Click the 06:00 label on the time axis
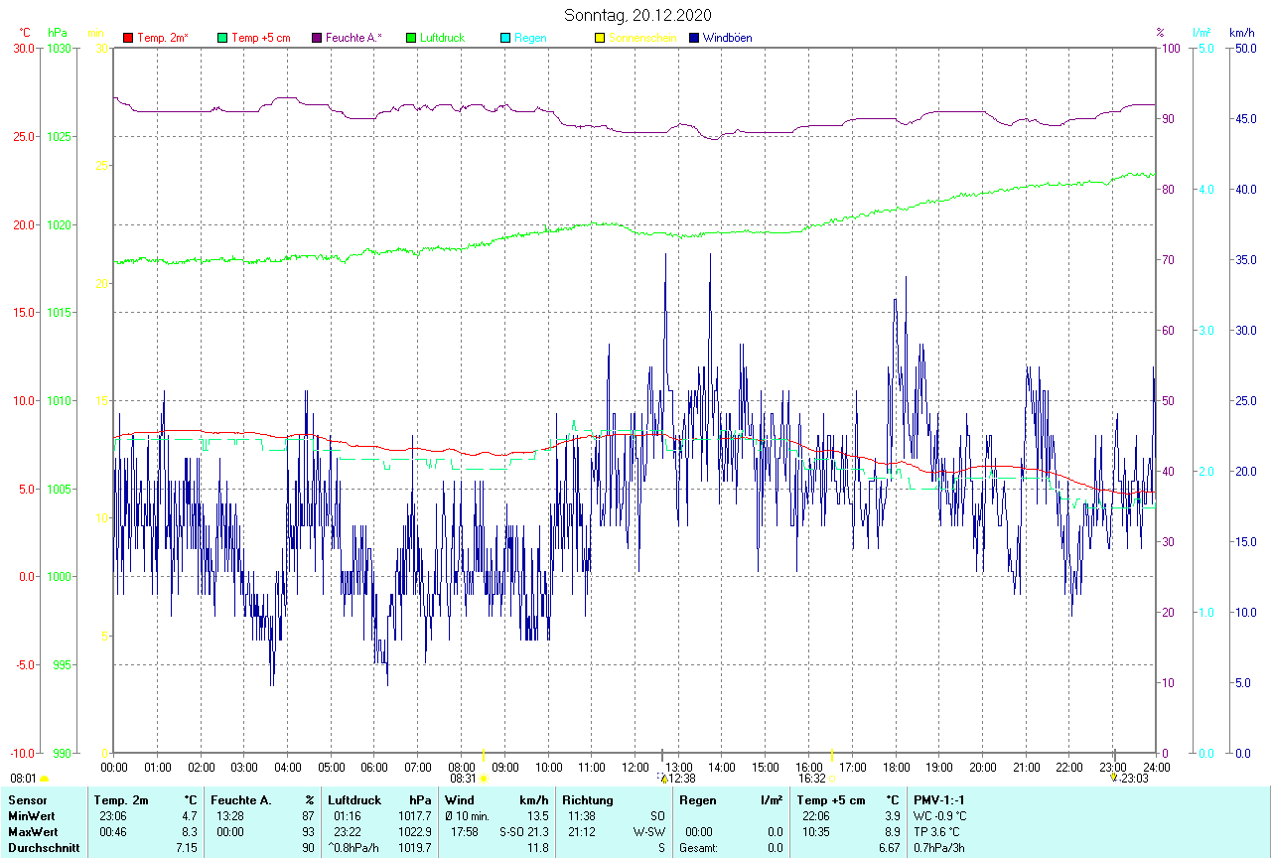Image resolution: width=1271 pixels, height=858 pixels. [374, 768]
